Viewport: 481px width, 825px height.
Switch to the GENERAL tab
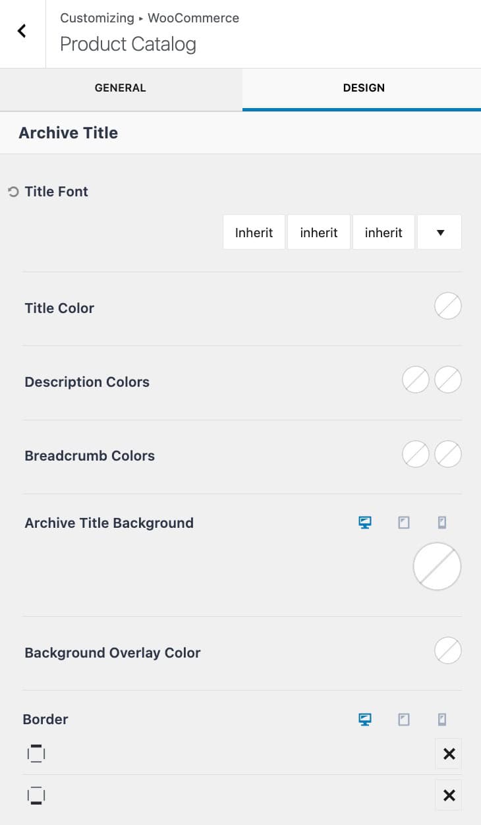pos(121,88)
